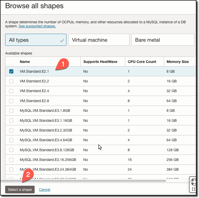Image resolution: width=199 pixels, height=198 pixels.
Task: Check the MySQL.VM.Standard.E3.16.256GB checkbox
Action: (11, 160)
